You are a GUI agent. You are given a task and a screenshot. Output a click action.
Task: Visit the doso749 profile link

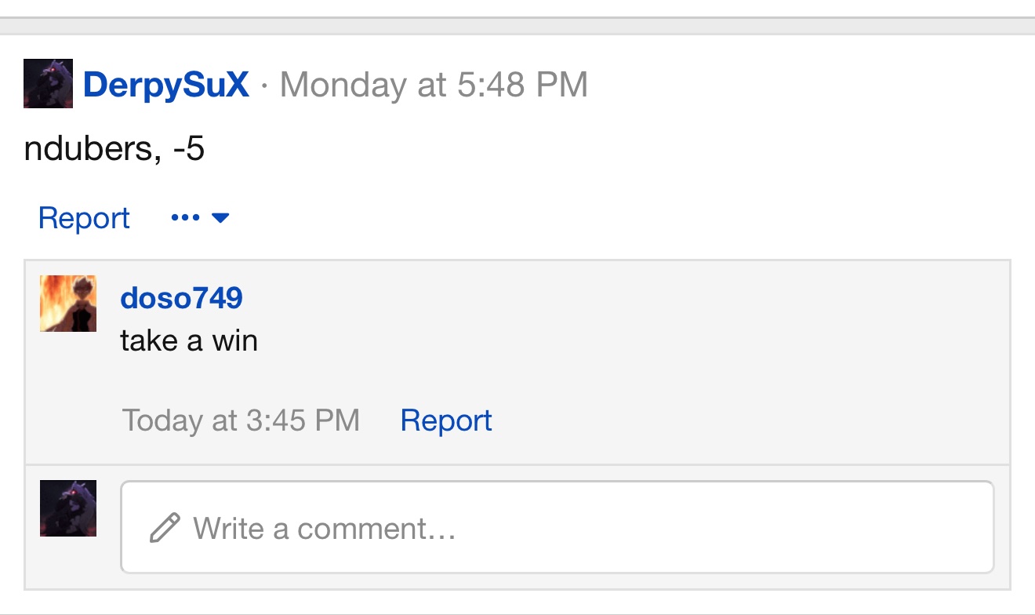click(181, 298)
